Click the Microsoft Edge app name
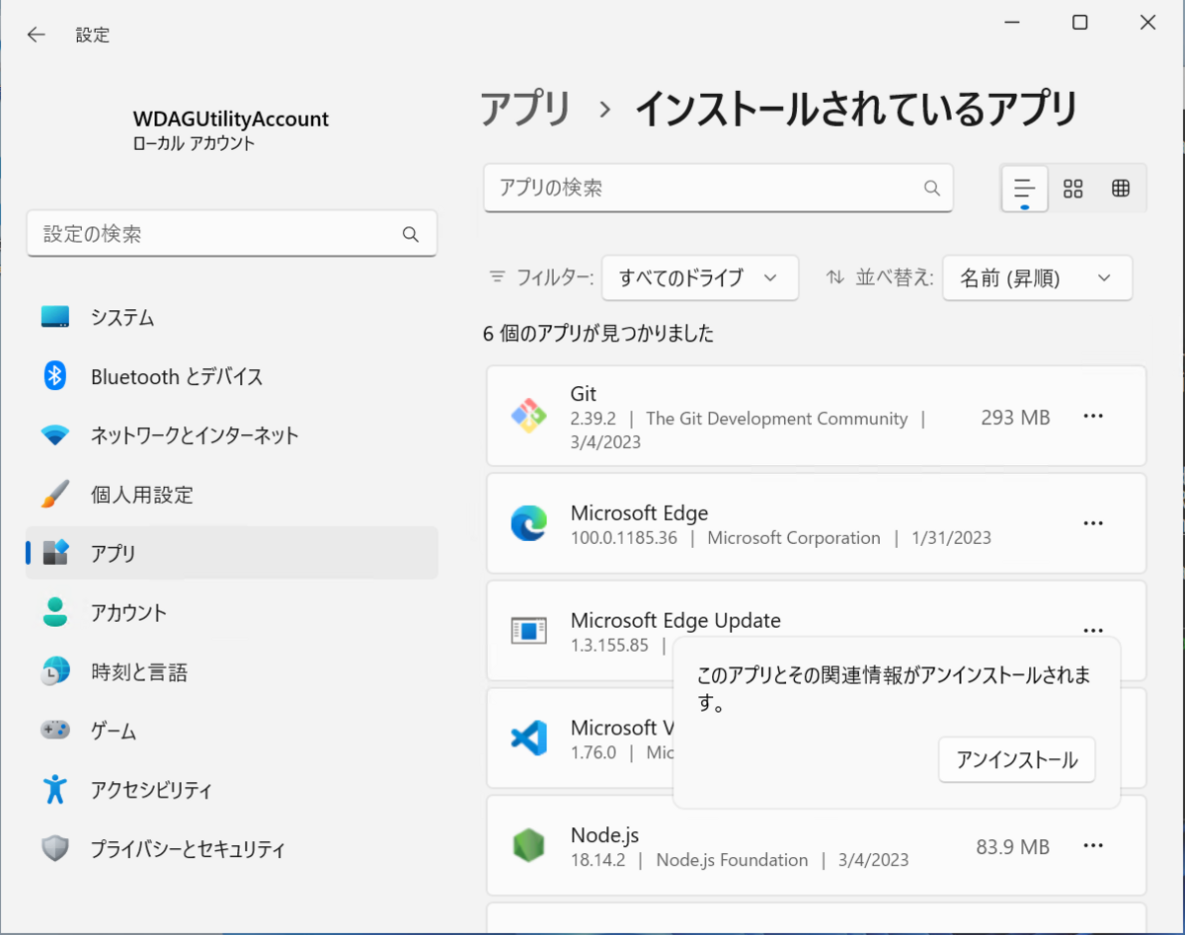 (639, 512)
